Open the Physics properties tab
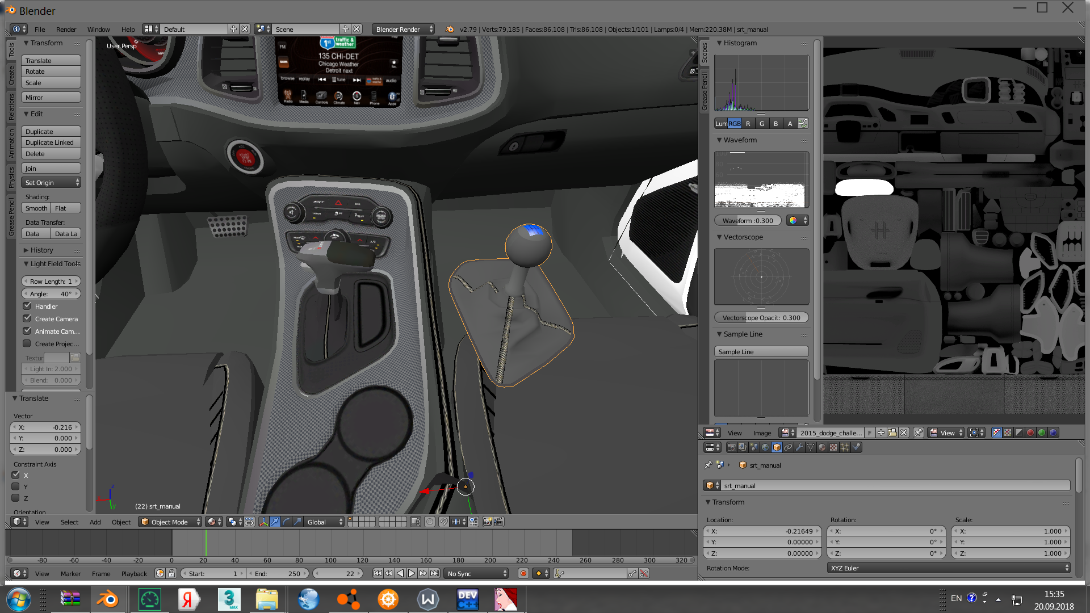 [x=856, y=447]
